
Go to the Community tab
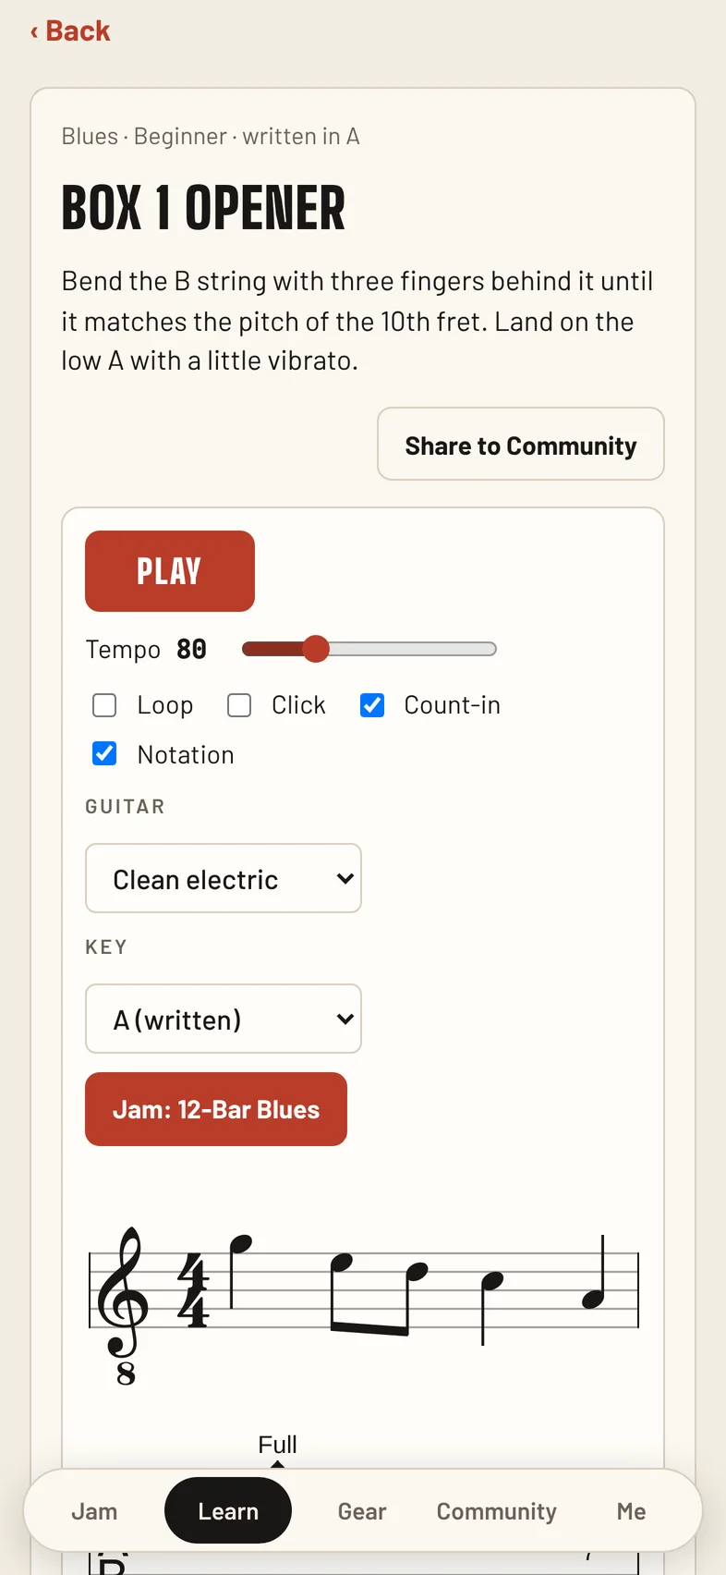(497, 1511)
